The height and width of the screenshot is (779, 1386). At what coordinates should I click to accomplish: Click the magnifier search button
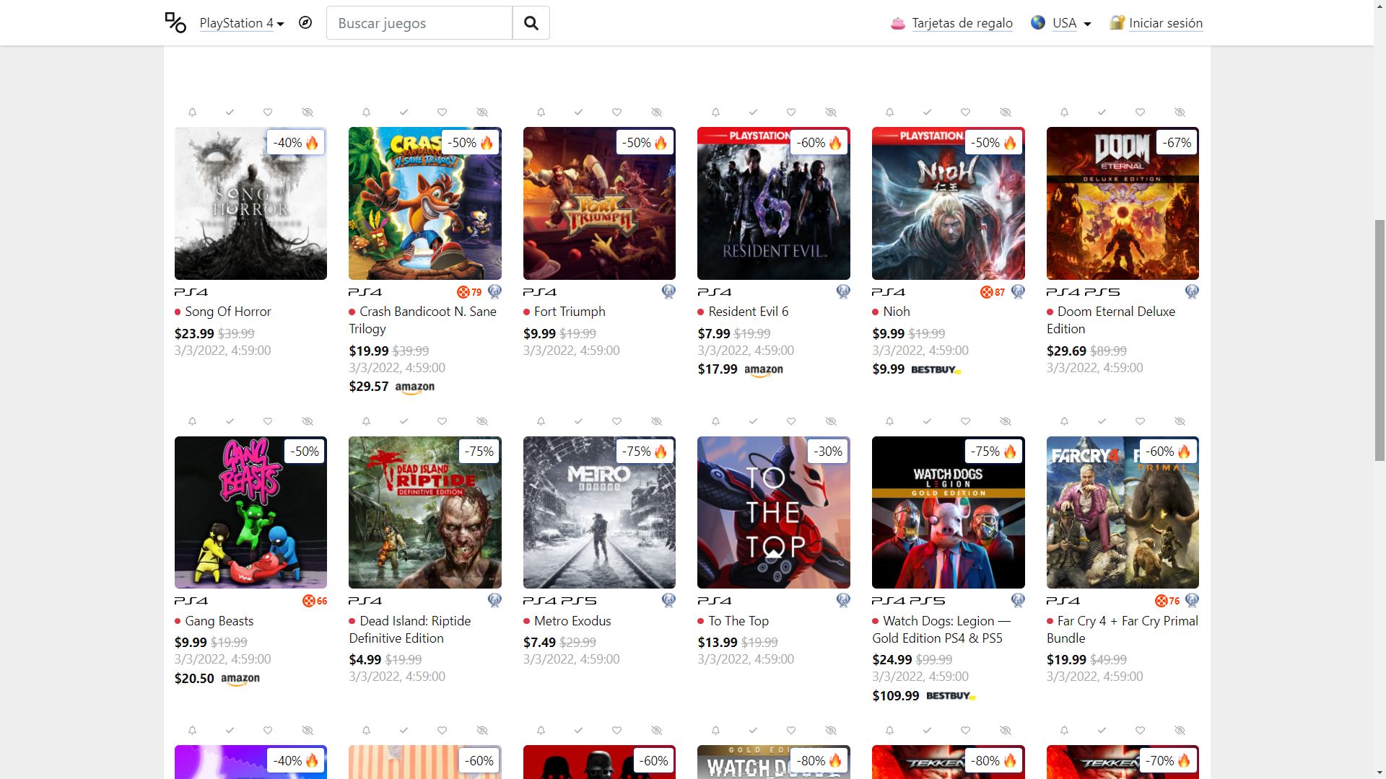[x=531, y=23]
